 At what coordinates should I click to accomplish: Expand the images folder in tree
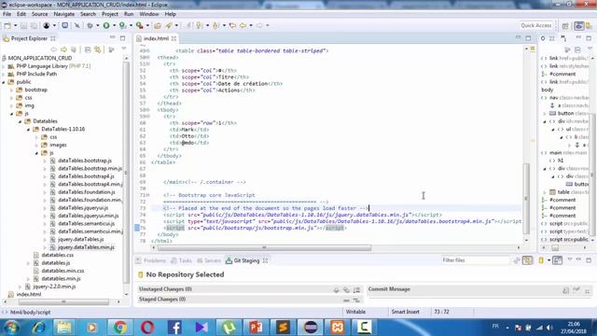(36, 146)
